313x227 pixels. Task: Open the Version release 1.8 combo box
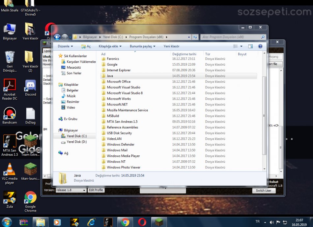tap(71, 190)
